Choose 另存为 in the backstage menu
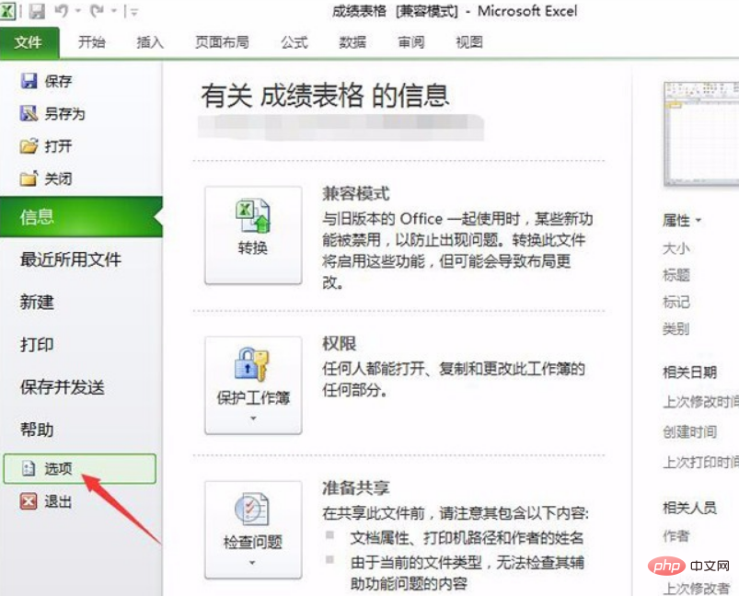This screenshot has height=596, width=739. click(x=65, y=113)
